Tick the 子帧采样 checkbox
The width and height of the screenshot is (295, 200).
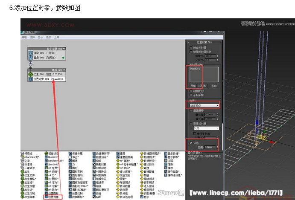191,95
